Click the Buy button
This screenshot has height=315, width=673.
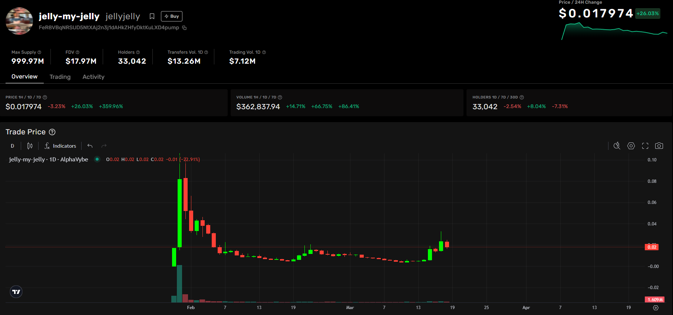click(x=172, y=16)
